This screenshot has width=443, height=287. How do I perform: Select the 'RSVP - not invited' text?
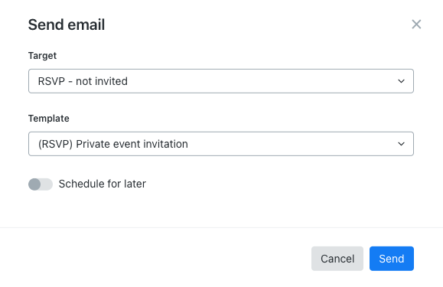tap(83, 81)
